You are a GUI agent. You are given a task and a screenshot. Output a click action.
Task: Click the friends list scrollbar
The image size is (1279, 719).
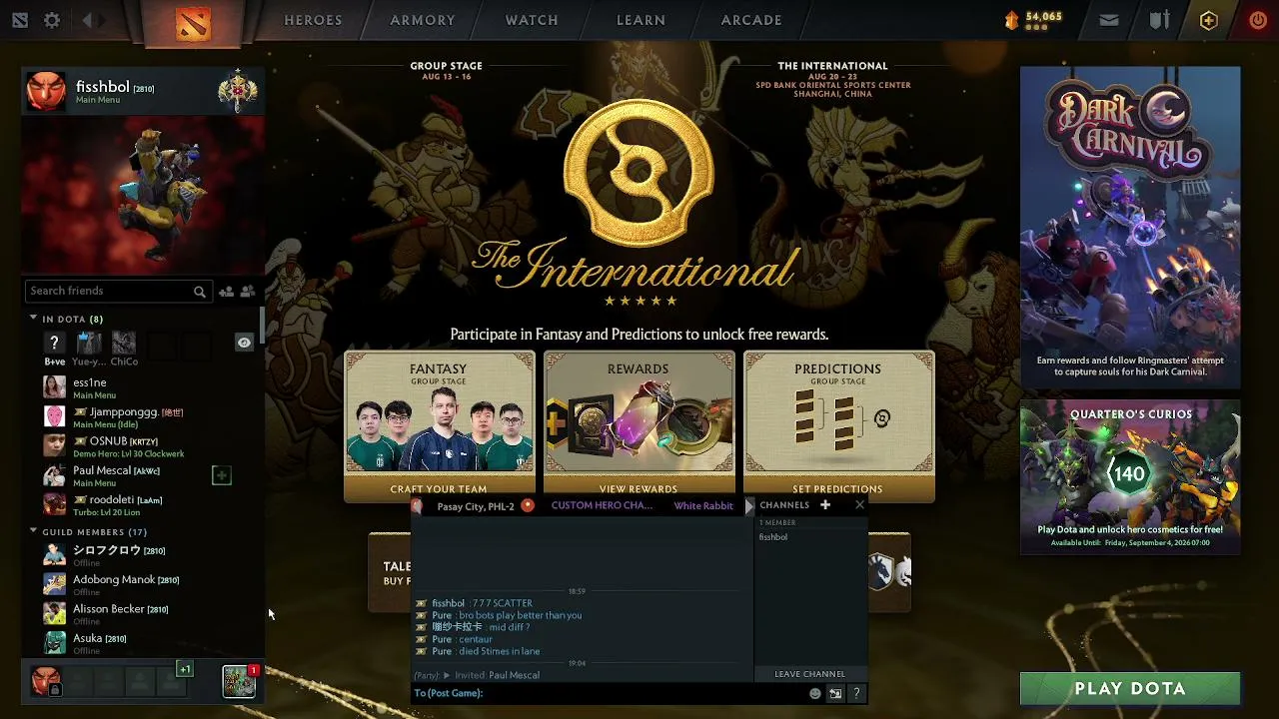(x=262, y=326)
